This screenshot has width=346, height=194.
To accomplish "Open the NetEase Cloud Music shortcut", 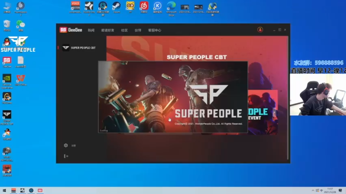I will tap(144, 7).
